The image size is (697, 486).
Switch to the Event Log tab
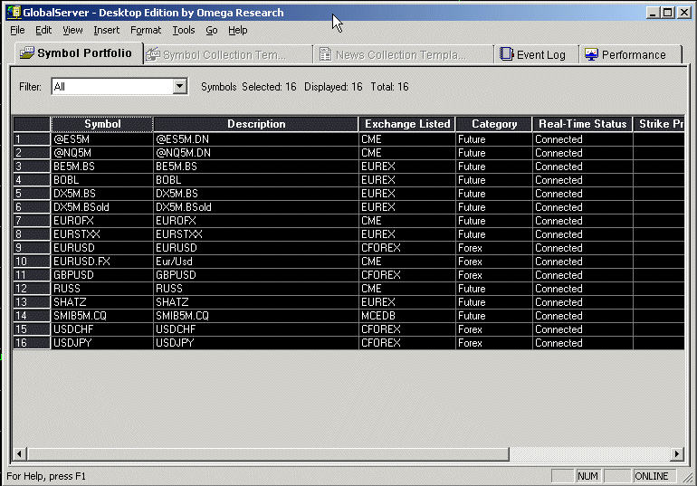536,54
